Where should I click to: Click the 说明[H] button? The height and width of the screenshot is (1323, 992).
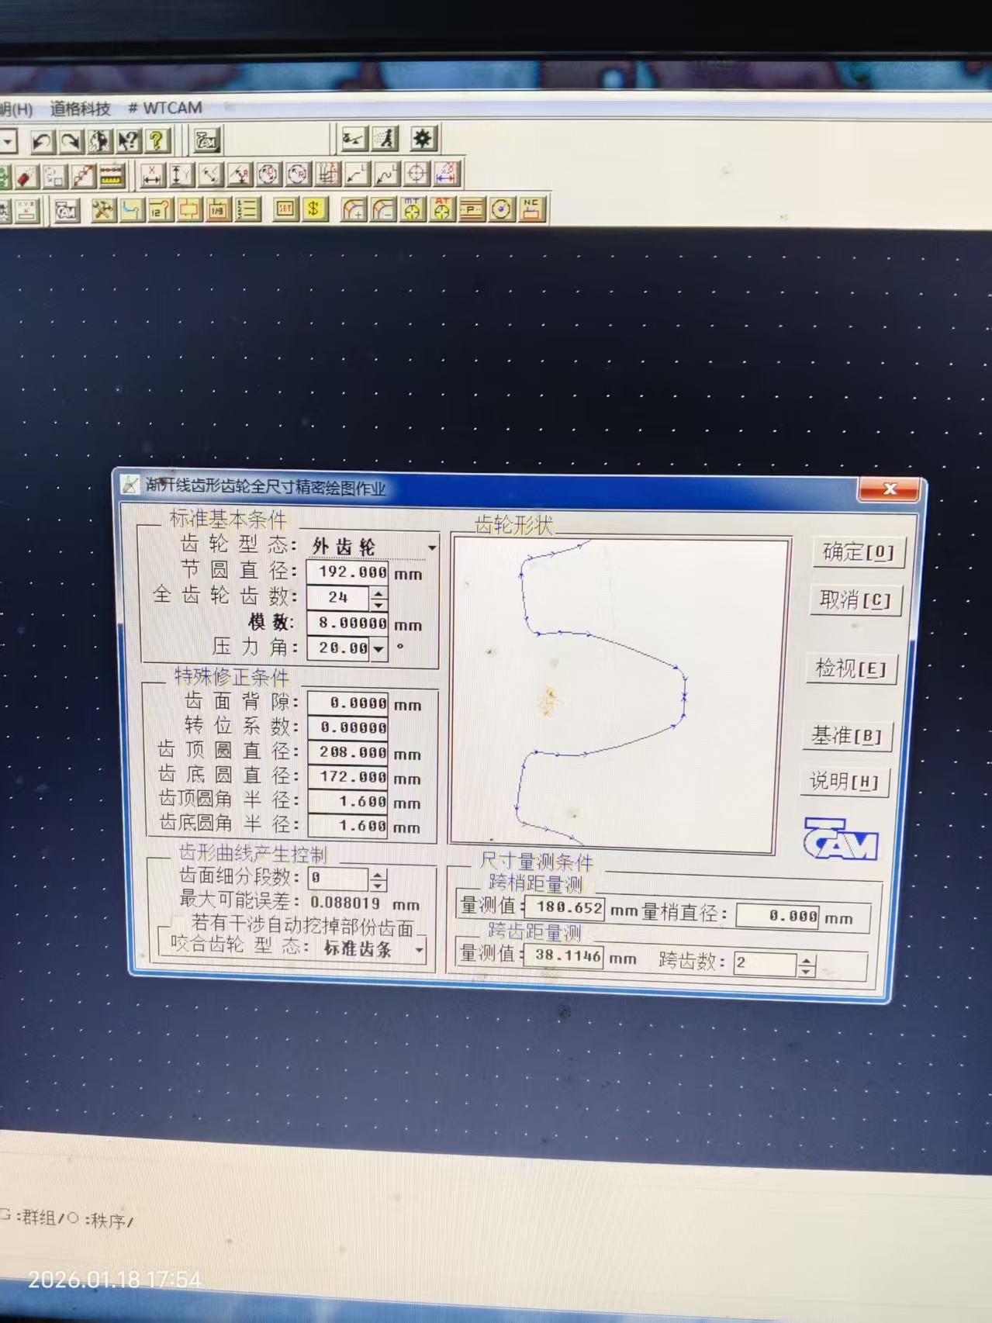pos(844,781)
